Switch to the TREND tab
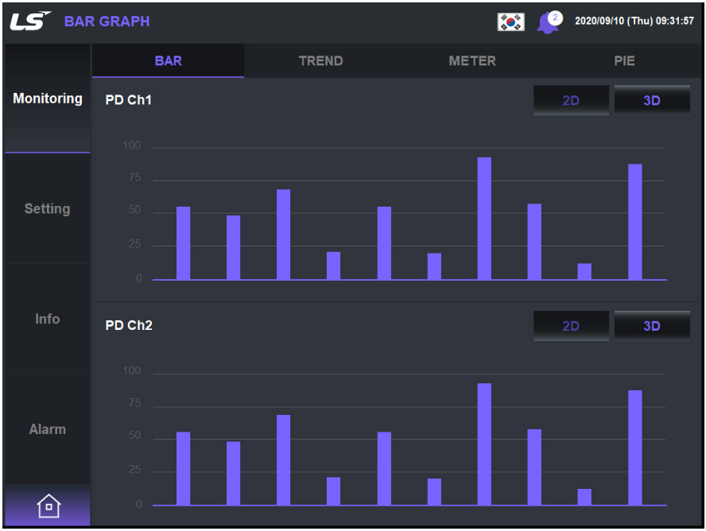 pos(320,60)
